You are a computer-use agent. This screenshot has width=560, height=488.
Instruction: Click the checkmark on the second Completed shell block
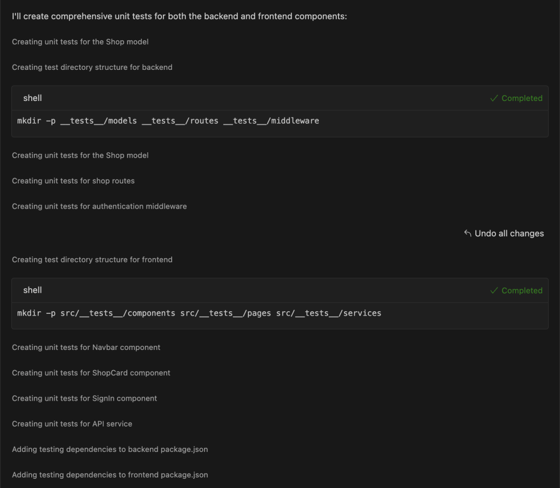click(495, 290)
